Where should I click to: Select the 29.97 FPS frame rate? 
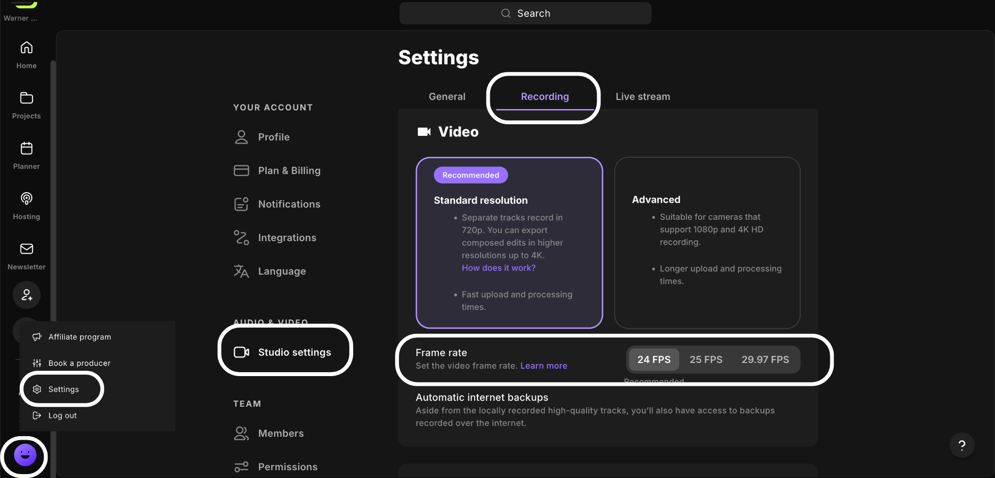click(x=765, y=360)
